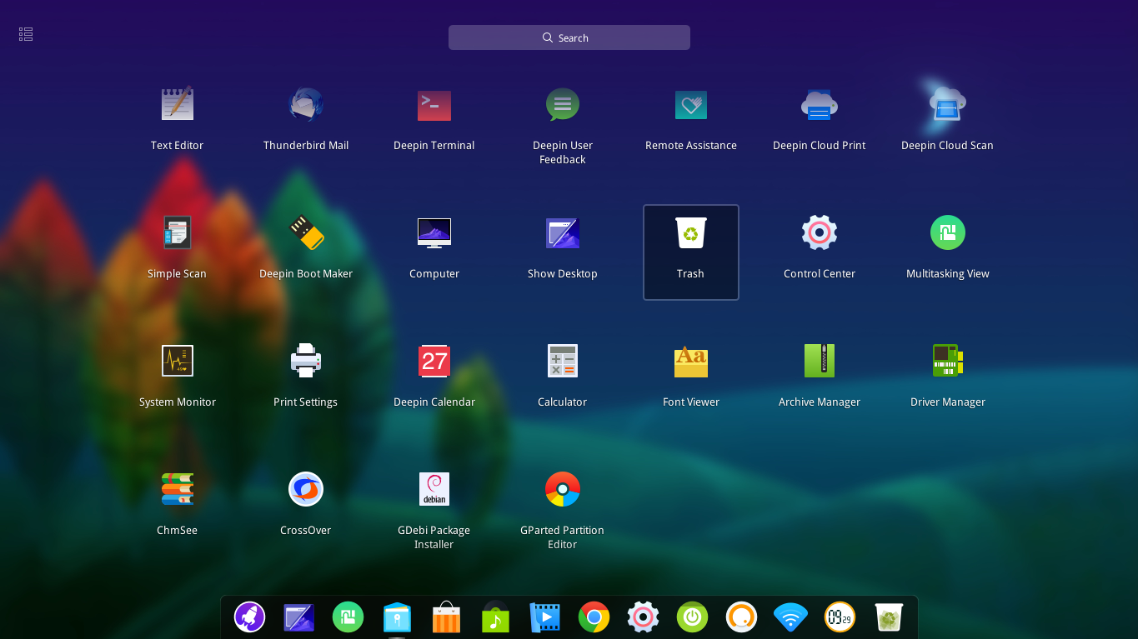Open the highlighted Trash item
This screenshot has height=639, width=1138.
click(690, 246)
